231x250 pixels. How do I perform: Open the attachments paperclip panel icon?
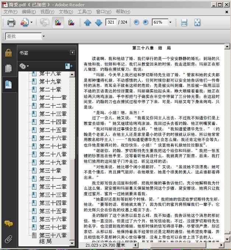tap(8, 239)
